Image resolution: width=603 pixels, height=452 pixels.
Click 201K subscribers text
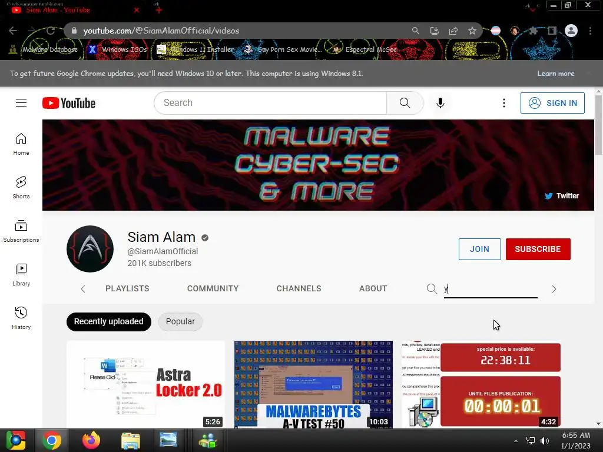(159, 263)
